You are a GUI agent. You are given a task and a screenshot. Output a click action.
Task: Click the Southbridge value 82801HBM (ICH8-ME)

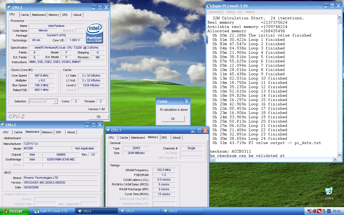coord(61,159)
